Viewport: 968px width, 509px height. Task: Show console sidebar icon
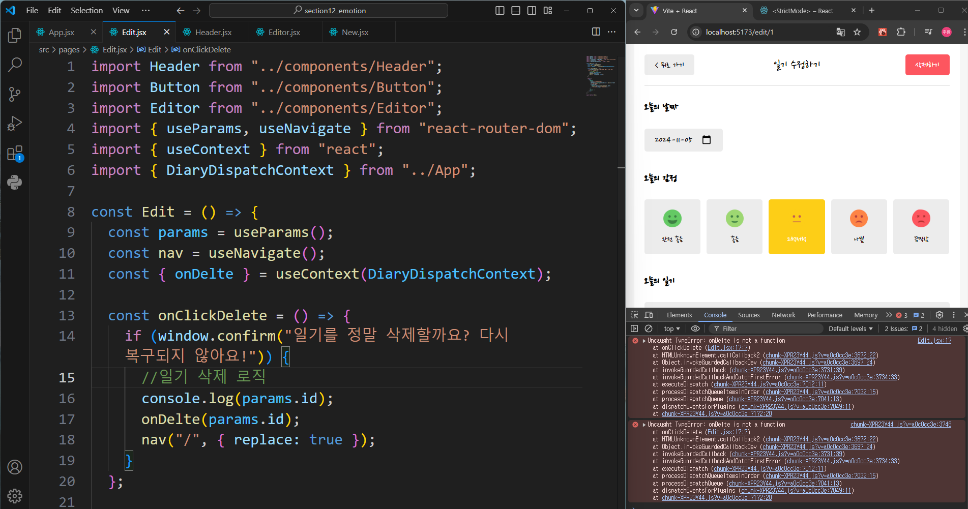(x=634, y=328)
